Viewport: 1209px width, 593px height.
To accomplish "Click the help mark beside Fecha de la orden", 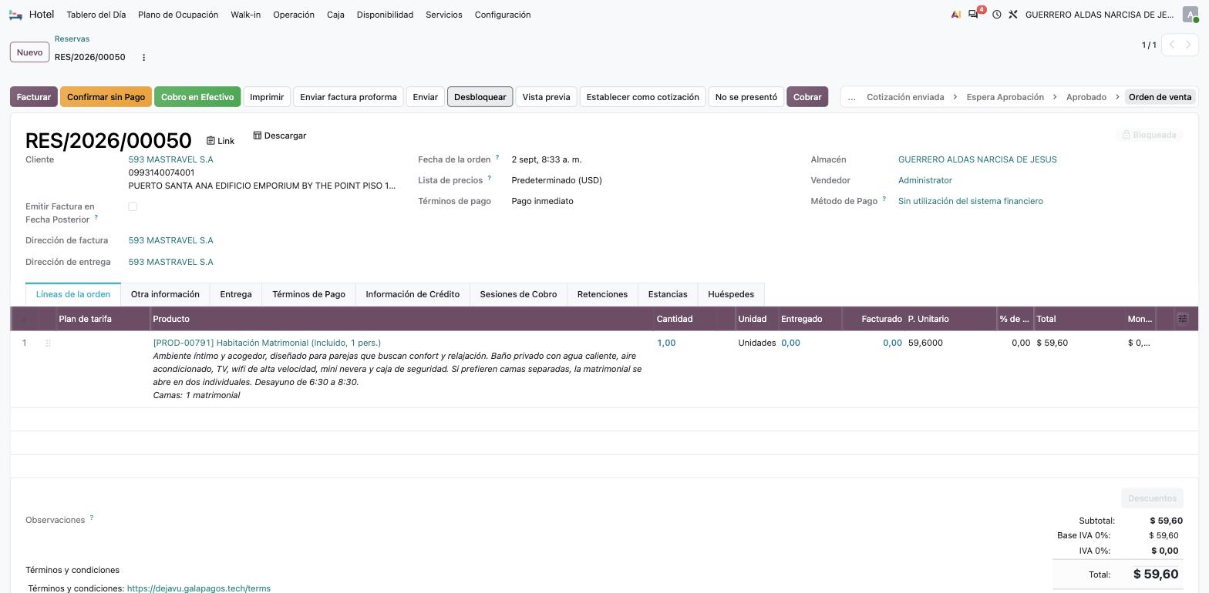I will tap(497, 157).
